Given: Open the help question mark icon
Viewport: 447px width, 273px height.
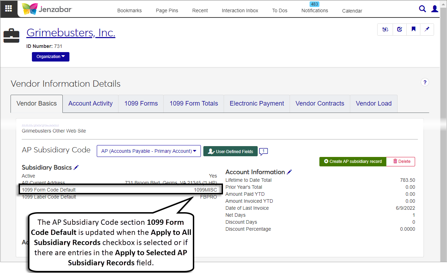Looking at the screenshot, I should [425, 82].
